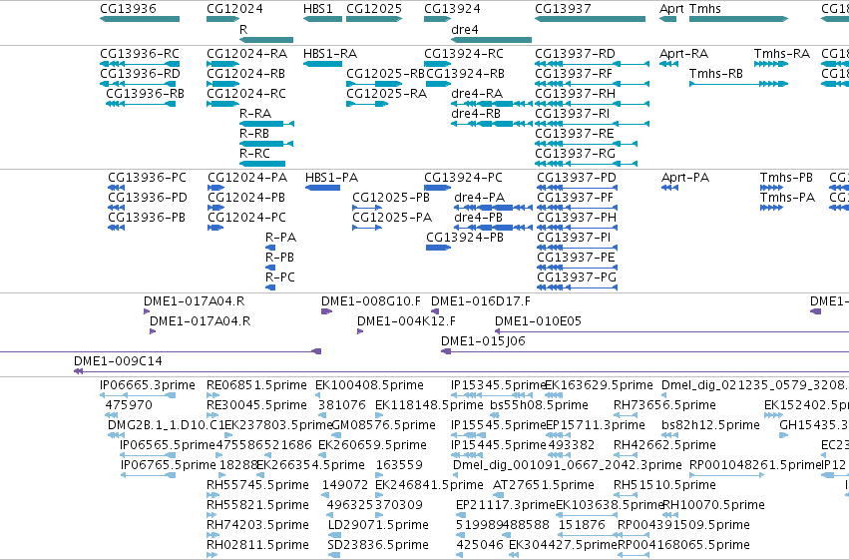The width and height of the screenshot is (849, 560).
Task: Click transcript CG12024-RA label
Action: 246,54
